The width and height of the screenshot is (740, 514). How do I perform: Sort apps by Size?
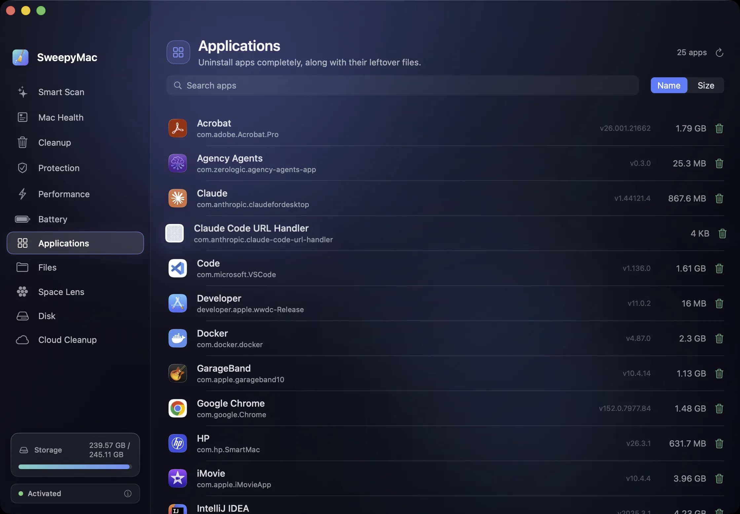pyautogui.click(x=706, y=86)
